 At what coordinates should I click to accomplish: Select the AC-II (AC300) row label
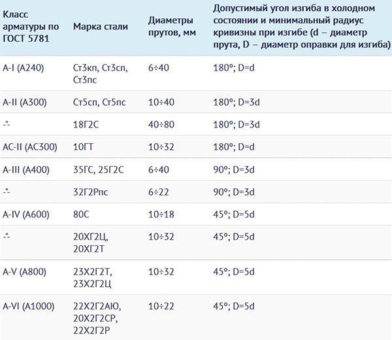pyautogui.click(x=30, y=147)
